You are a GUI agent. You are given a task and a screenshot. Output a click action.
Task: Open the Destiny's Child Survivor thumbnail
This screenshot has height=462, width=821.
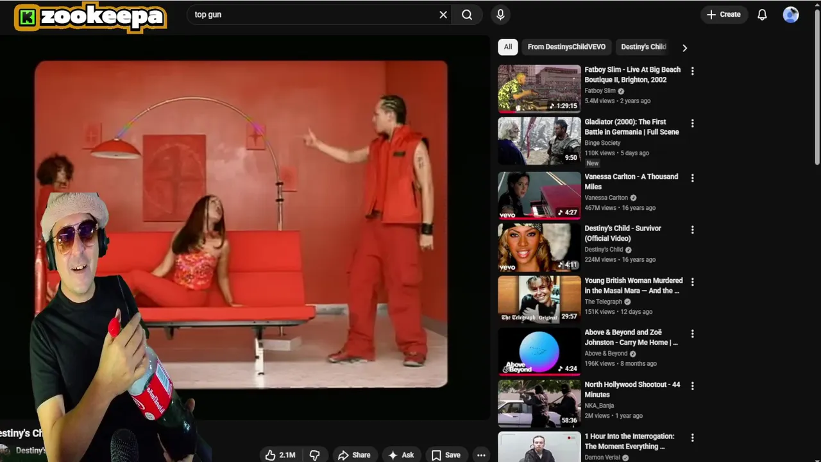[539, 247]
